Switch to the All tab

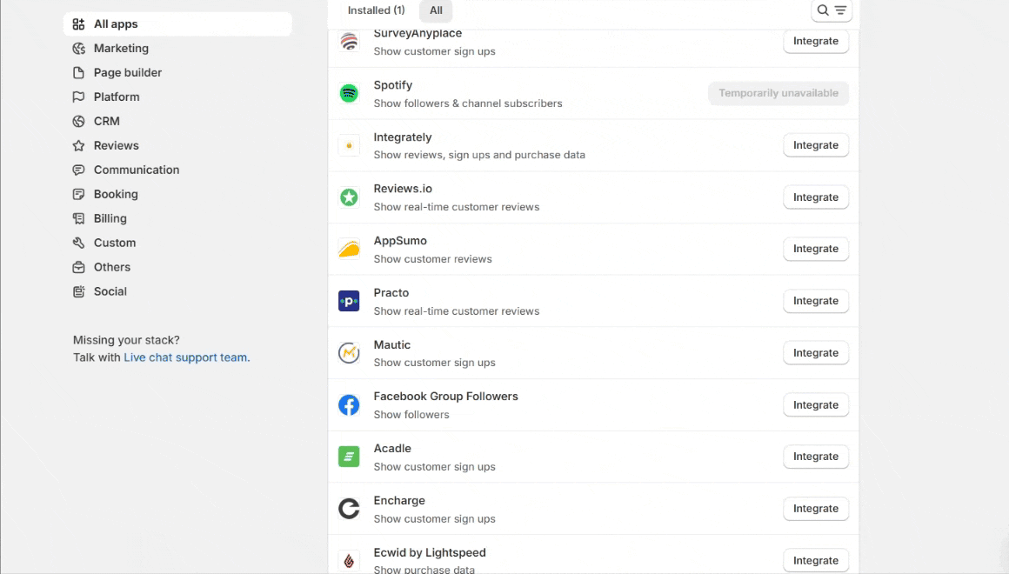coord(436,10)
